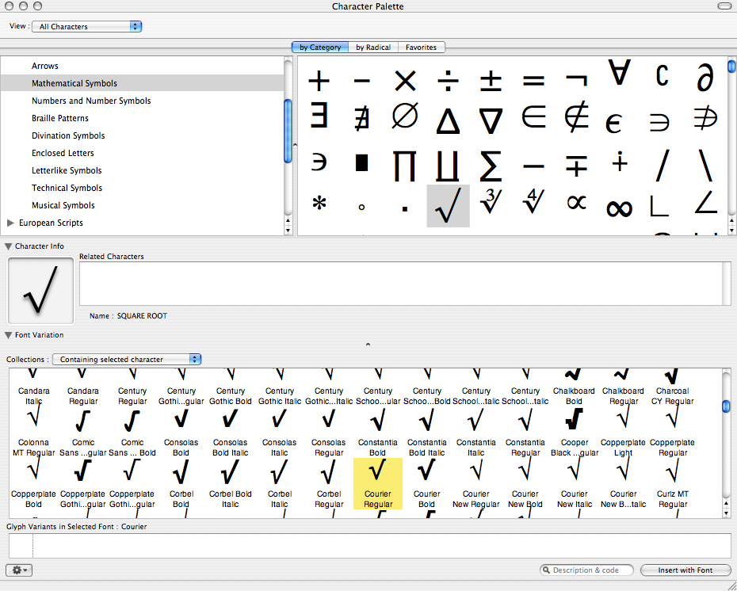Choose the Corbel Bold Italic font variation
The height and width of the screenshot is (591, 737).
point(231,483)
